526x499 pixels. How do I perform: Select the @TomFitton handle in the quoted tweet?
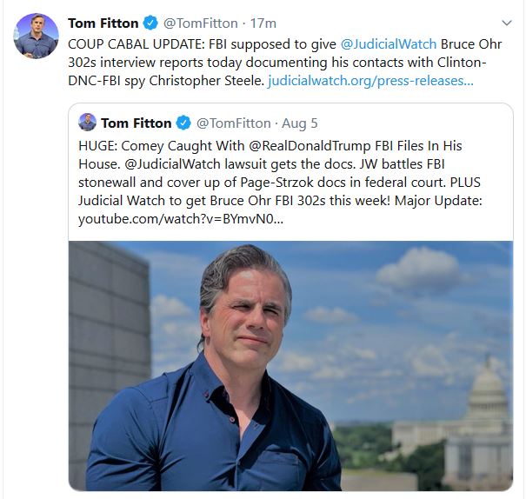(232, 123)
